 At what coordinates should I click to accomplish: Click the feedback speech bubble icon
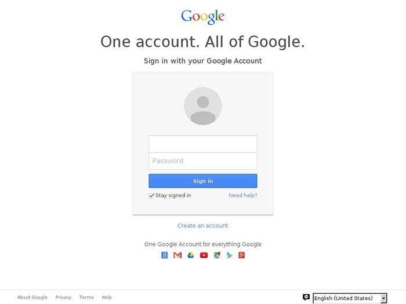[306, 297]
